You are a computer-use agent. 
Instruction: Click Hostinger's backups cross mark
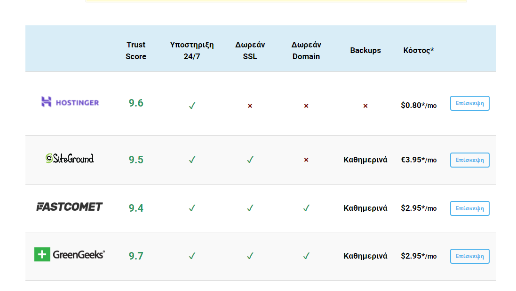point(365,106)
